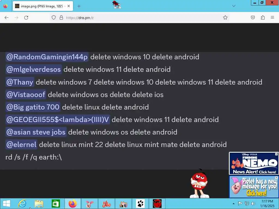Click the @asian steve jobs mention
The image size is (279, 209).
point(36,132)
